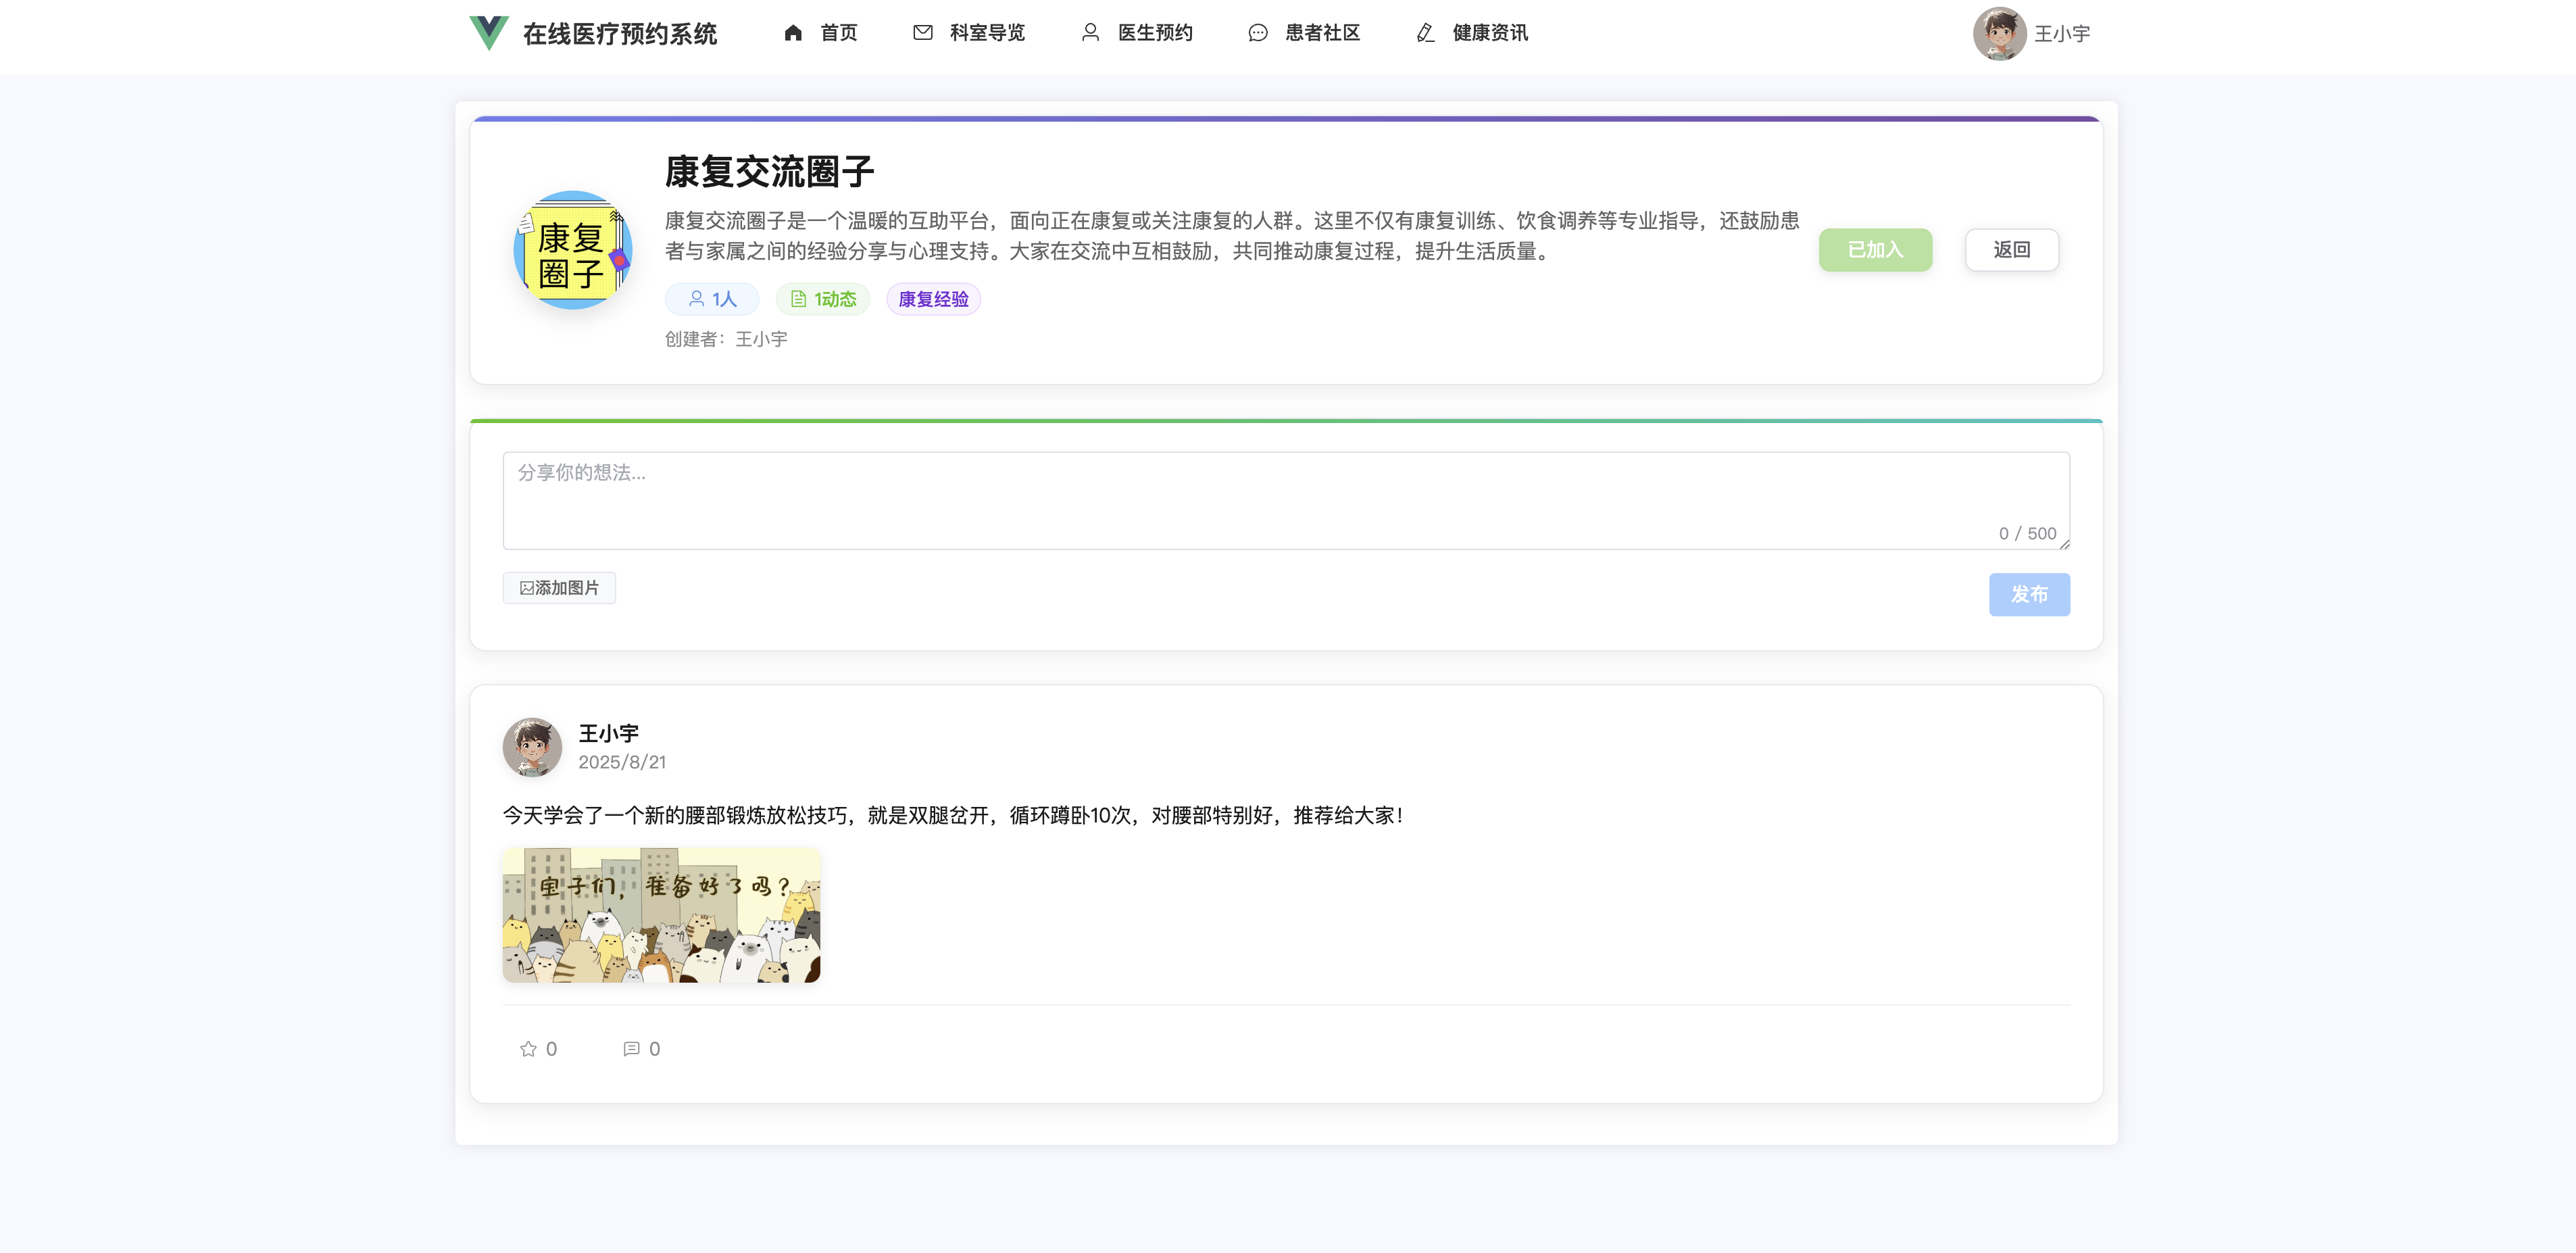Click the person icon beside 医生预约
The image size is (2576, 1253).
pyautogui.click(x=1090, y=33)
